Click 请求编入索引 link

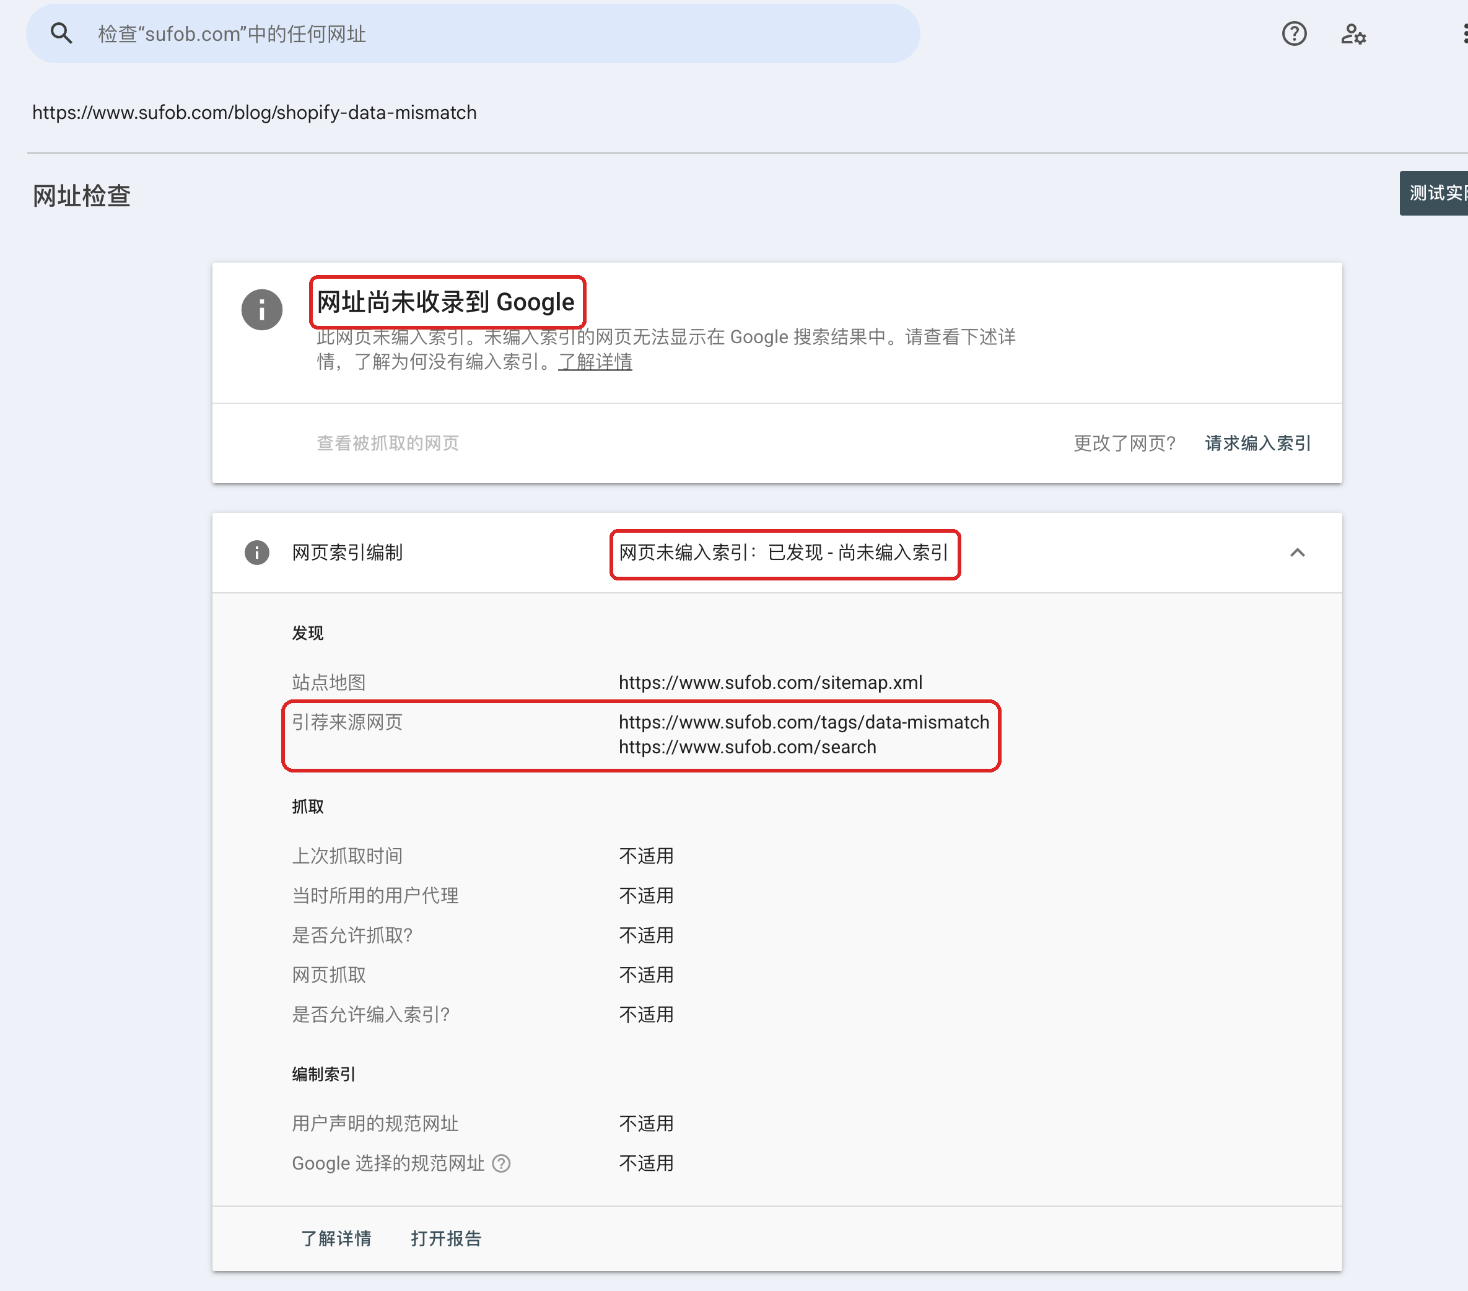pos(1257,444)
